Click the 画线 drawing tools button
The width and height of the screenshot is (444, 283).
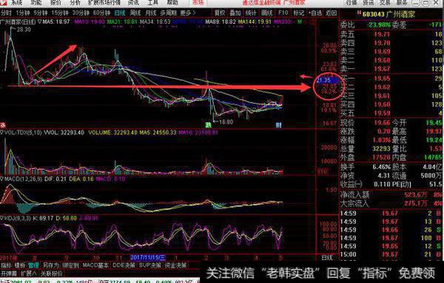pos(266,13)
